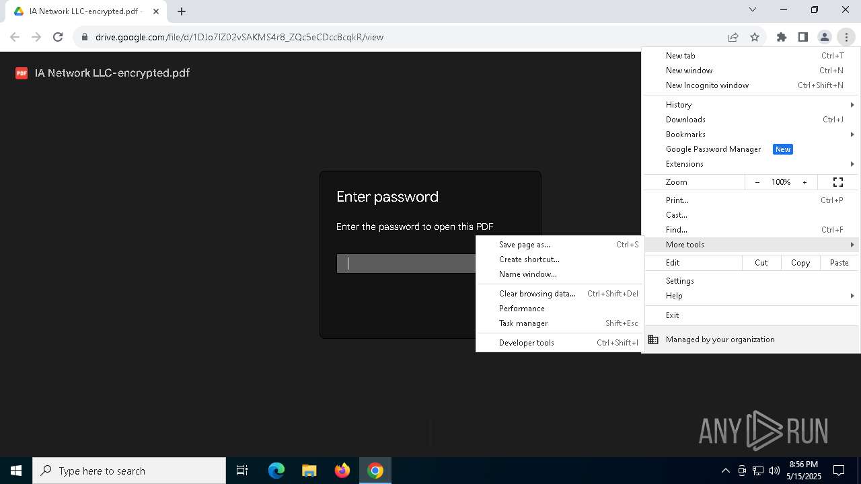
Task: Launch Microsoft Edge from taskbar
Action: pyautogui.click(x=276, y=471)
